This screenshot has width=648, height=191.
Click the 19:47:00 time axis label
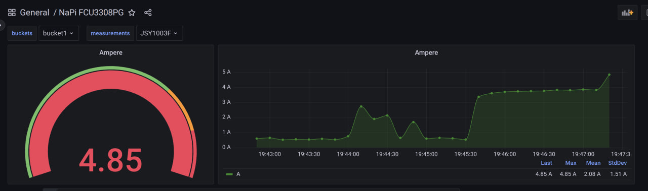(x=583, y=154)
